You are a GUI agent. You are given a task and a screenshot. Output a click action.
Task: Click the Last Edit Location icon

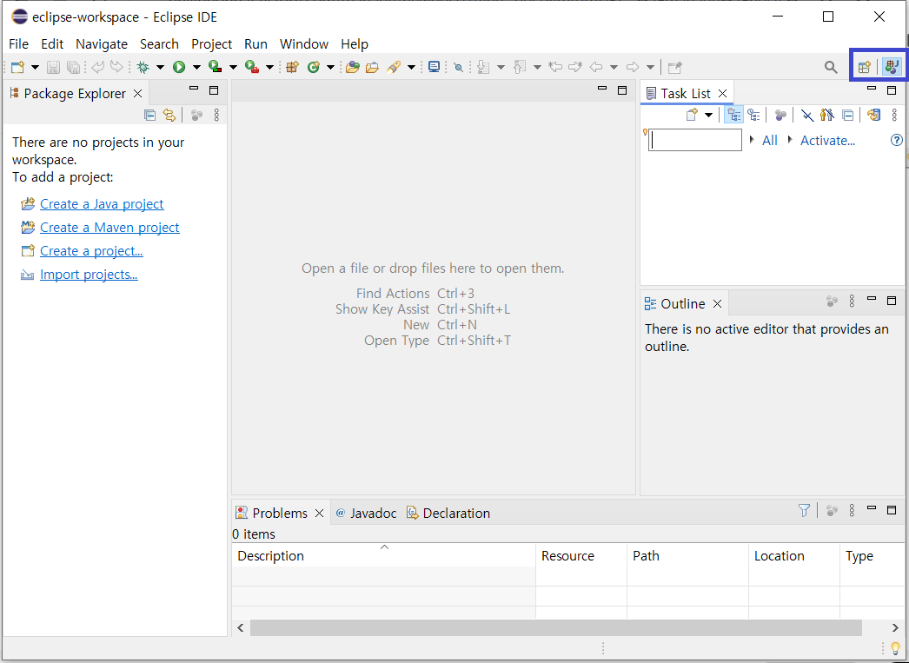pos(555,67)
